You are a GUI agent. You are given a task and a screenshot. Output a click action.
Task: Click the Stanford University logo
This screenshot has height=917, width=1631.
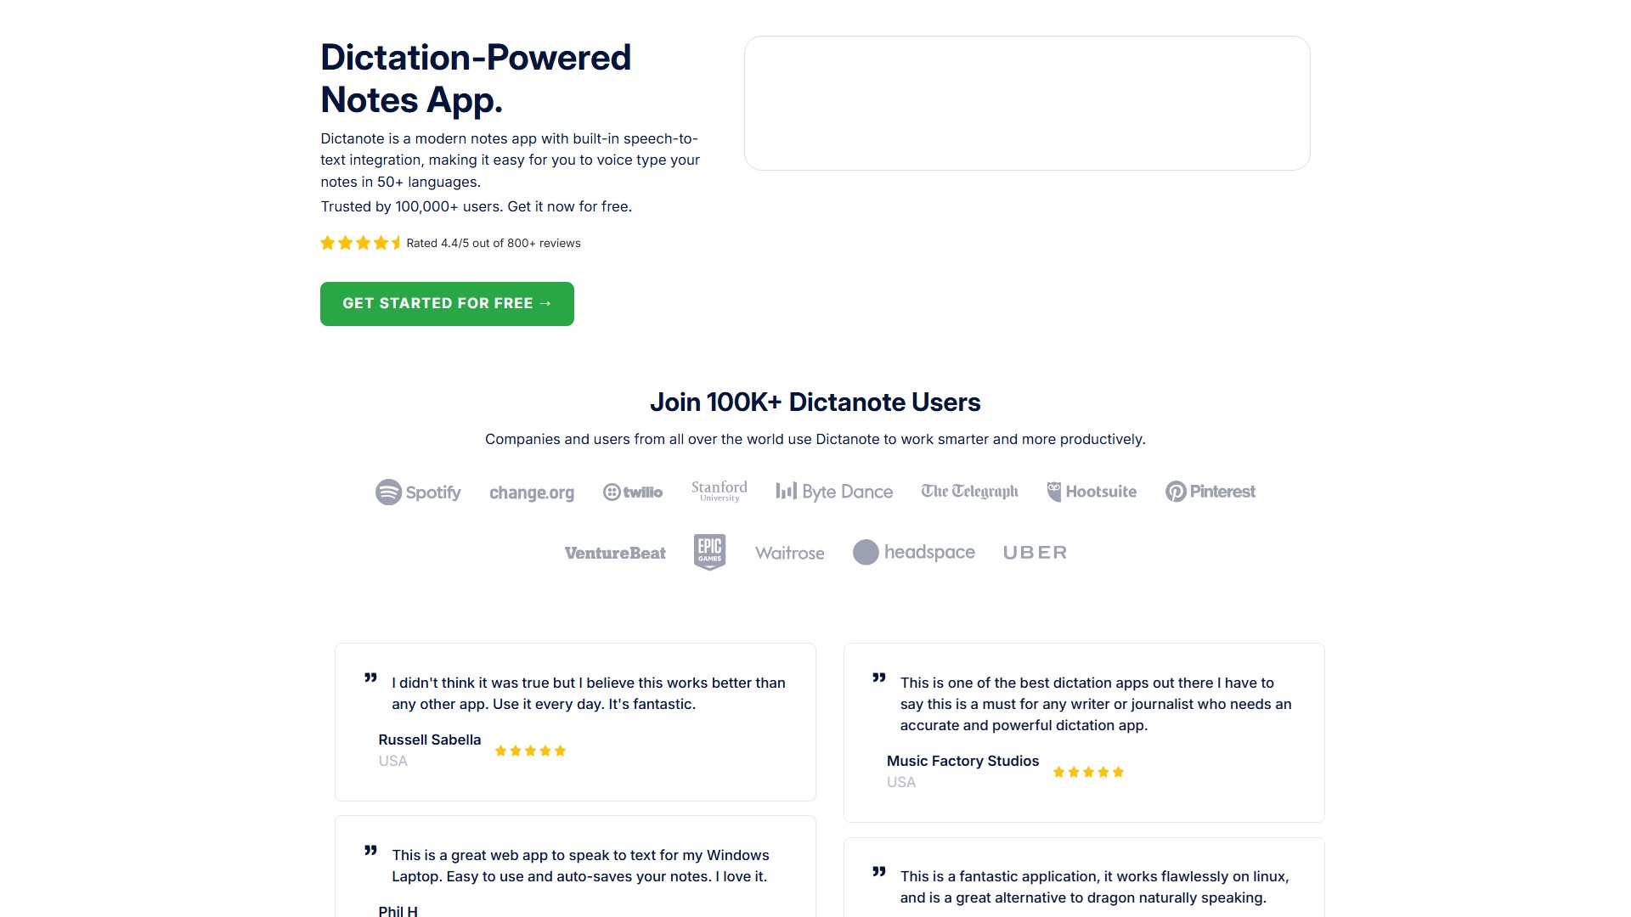coord(720,491)
